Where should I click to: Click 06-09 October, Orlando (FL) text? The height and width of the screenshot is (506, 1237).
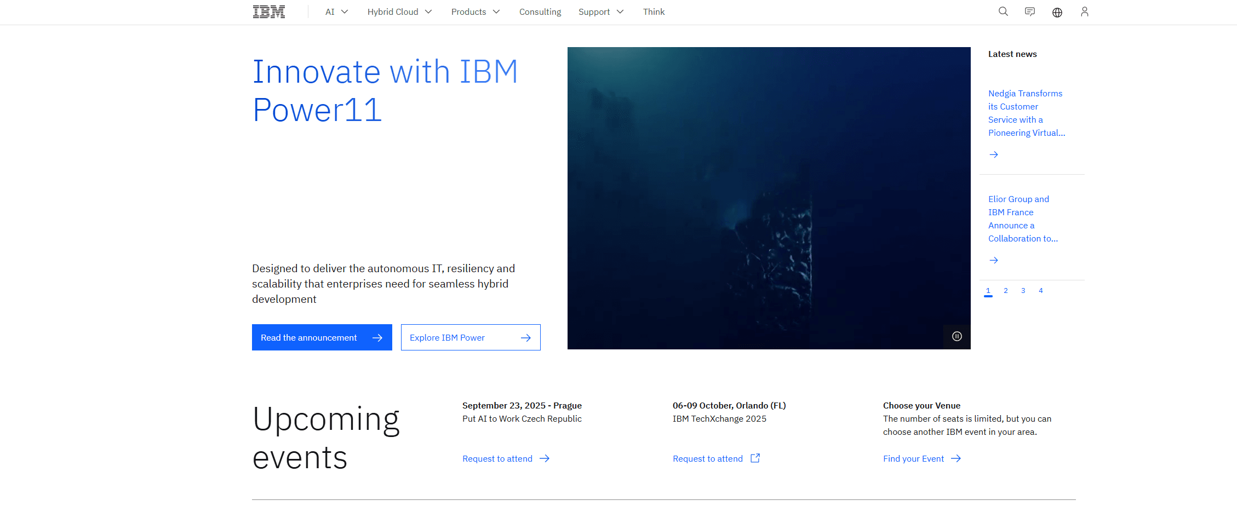[729, 406]
